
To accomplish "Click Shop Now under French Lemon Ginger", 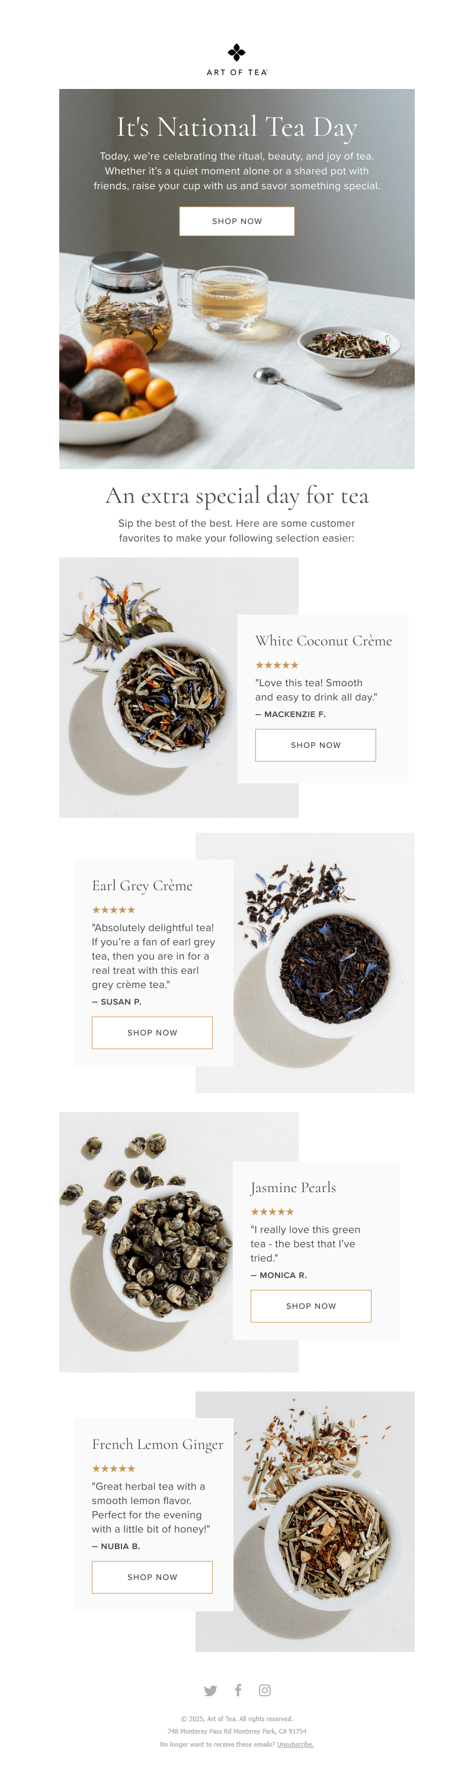I will coord(152,1577).
